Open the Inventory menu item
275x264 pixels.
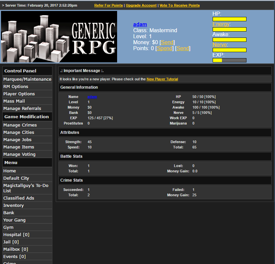click(14, 206)
